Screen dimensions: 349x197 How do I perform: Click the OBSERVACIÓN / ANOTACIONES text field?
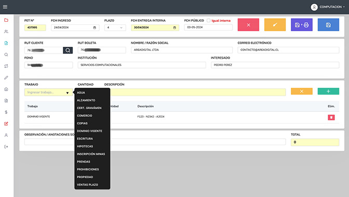tap(155, 142)
